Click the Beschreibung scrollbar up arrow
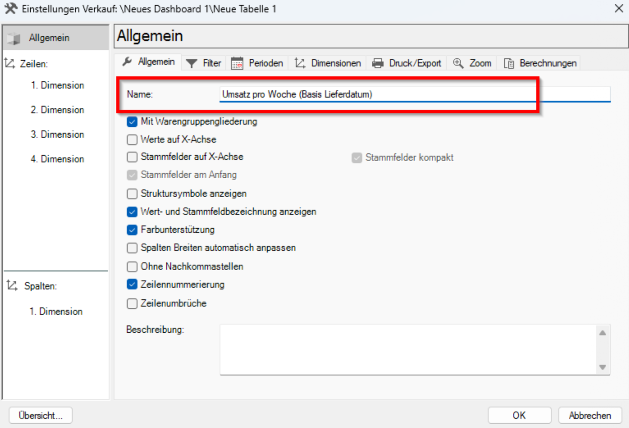 pyautogui.click(x=602, y=333)
